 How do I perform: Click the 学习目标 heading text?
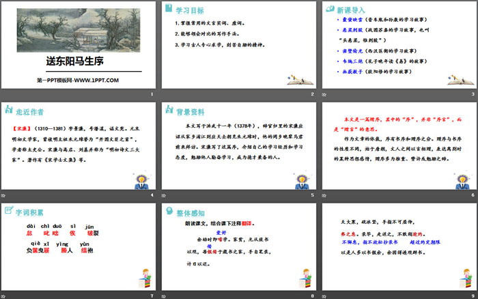tap(190, 11)
